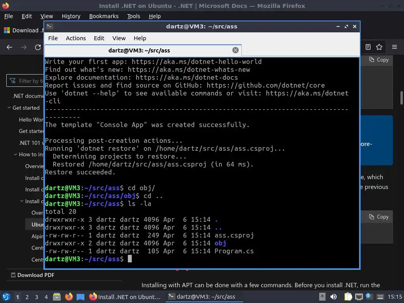
Task: Switch to workspace 1
Action: (17, 297)
